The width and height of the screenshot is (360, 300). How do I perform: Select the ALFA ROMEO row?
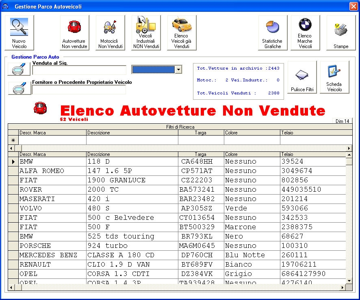[177, 171]
